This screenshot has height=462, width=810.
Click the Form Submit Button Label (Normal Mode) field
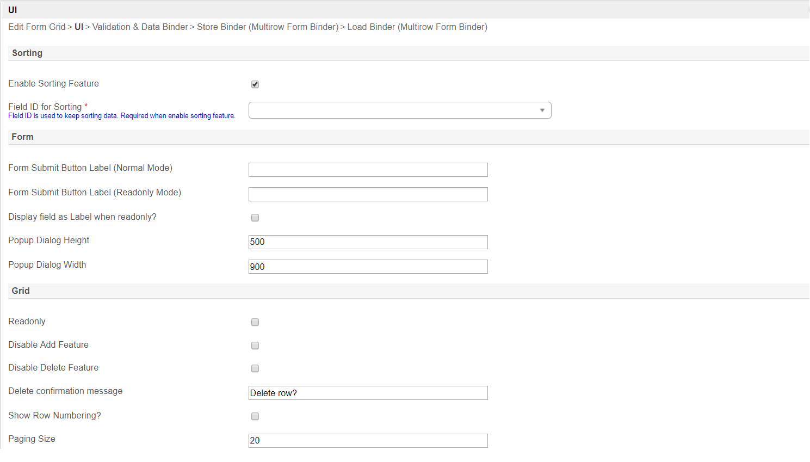click(x=368, y=170)
